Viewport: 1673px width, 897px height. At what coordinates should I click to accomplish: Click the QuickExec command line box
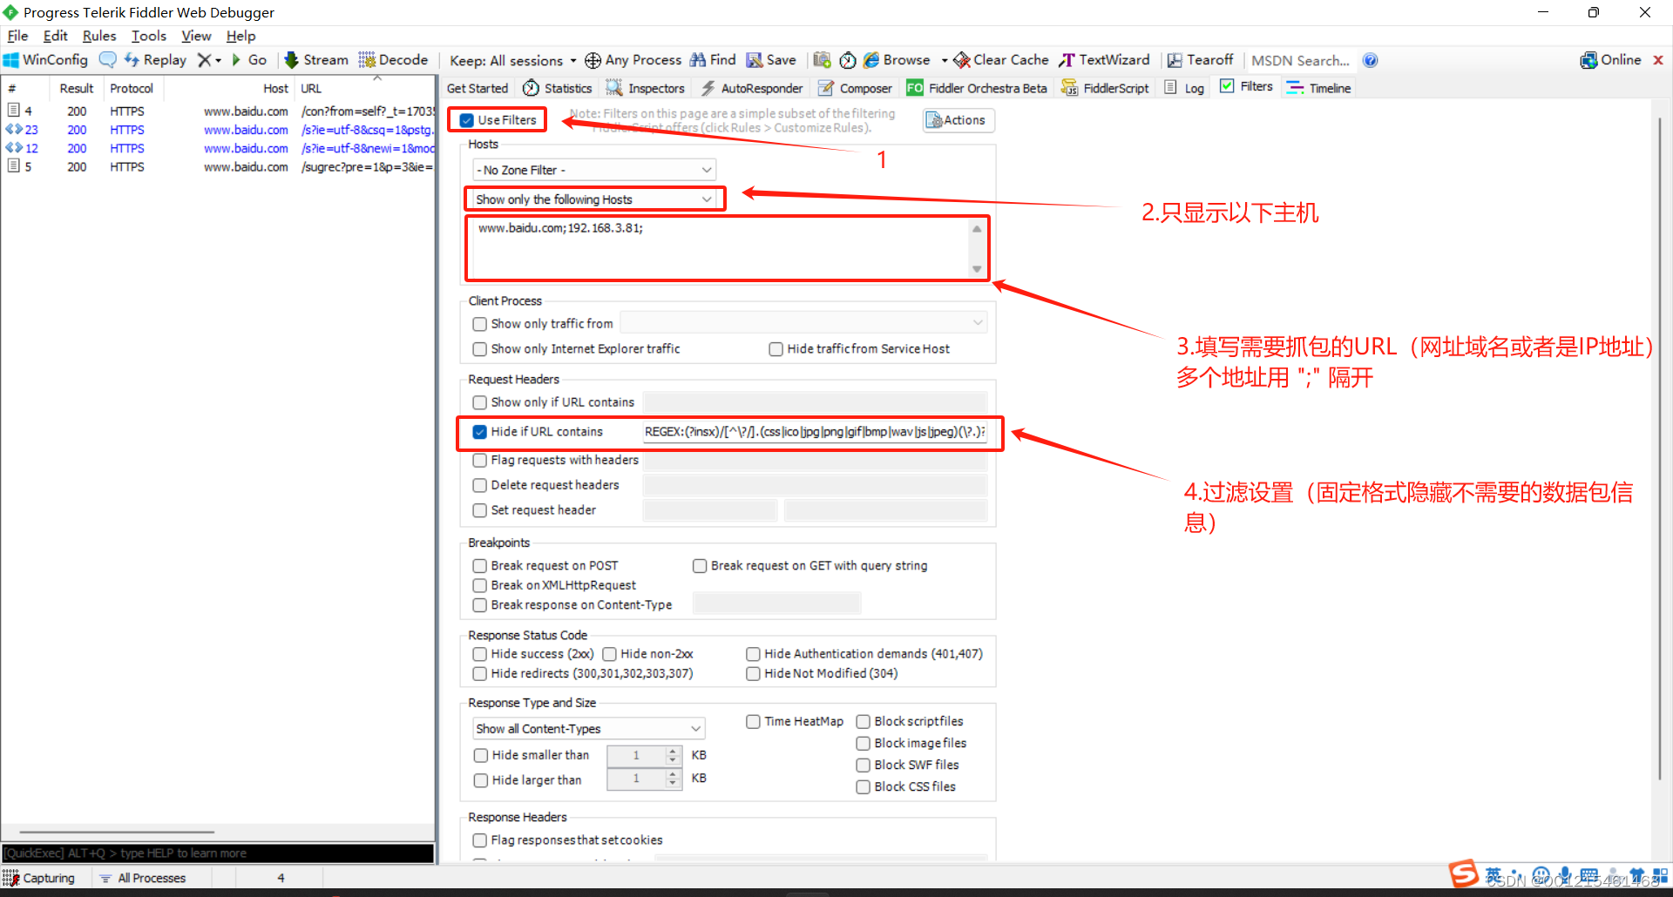point(218,853)
